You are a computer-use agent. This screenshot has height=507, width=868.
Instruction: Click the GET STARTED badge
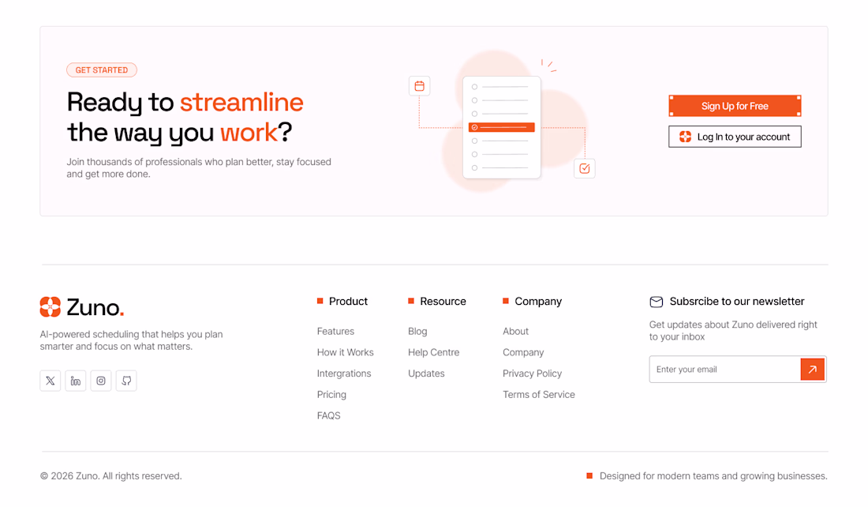(102, 69)
